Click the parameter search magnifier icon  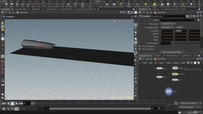(194, 16)
